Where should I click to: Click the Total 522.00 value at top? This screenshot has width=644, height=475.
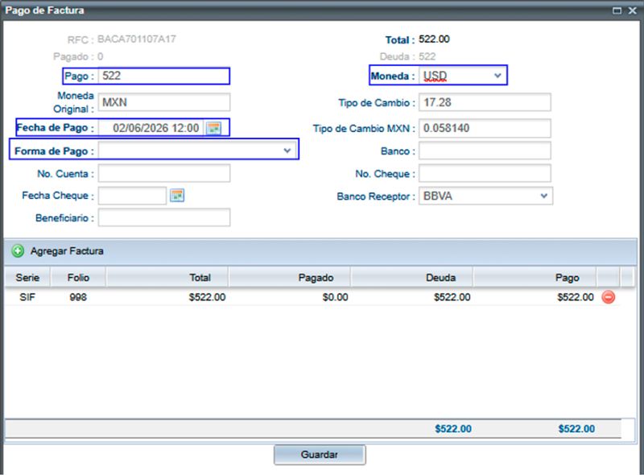pos(434,39)
